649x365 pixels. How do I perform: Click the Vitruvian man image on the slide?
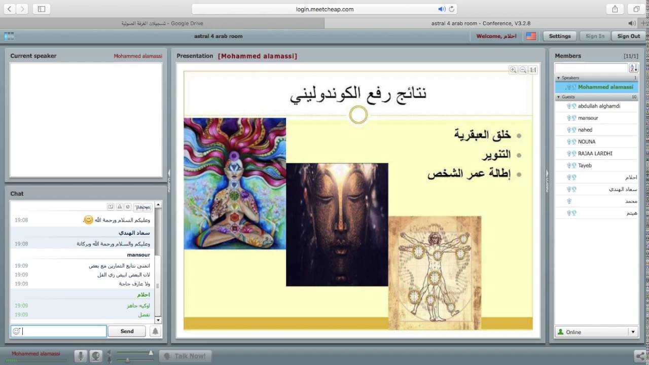click(x=435, y=273)
